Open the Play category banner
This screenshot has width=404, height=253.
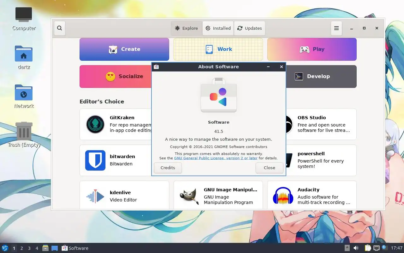[312, 49]
